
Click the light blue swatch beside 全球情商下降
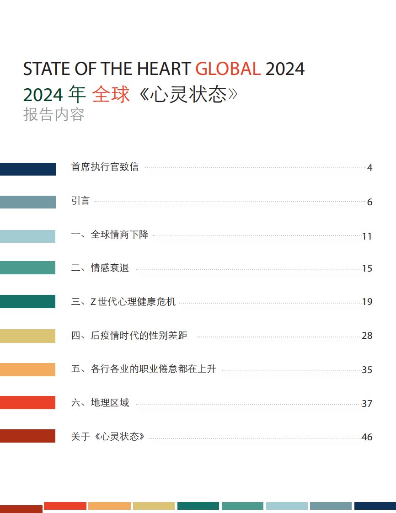tap(28, 236)
